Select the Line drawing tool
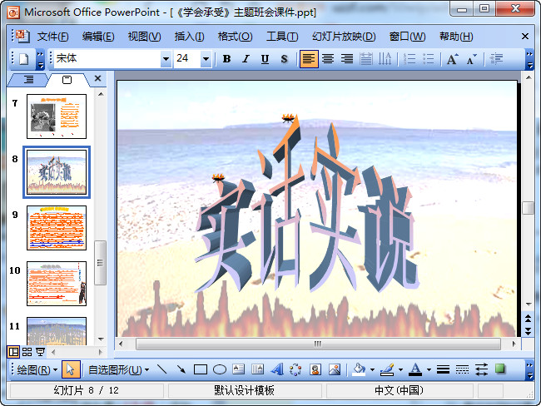Viewport: 541px width, 406px height. 161,369
